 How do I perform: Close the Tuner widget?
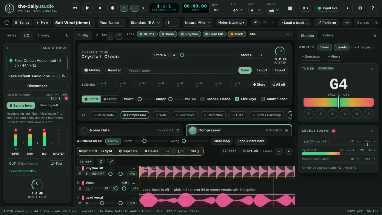click(x=372, y=69)
